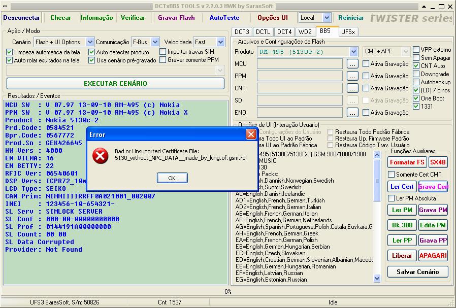Click Ler Cert button
456x308 pixels.
(x=402, y=187)
